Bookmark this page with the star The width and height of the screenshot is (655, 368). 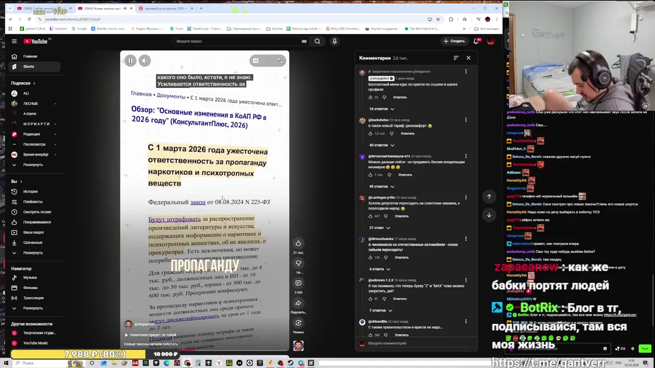tap(438, 19)
